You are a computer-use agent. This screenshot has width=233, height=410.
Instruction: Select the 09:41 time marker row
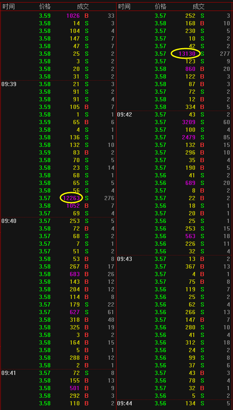(x=58, y=373)
